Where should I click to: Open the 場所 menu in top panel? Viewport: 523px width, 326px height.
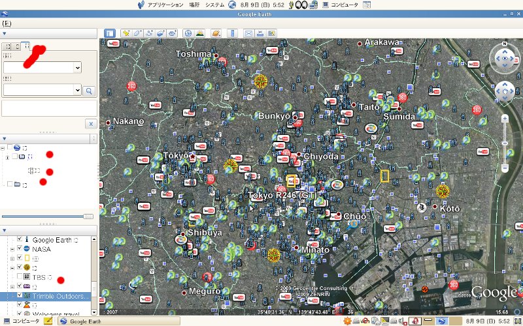point(194,5)
